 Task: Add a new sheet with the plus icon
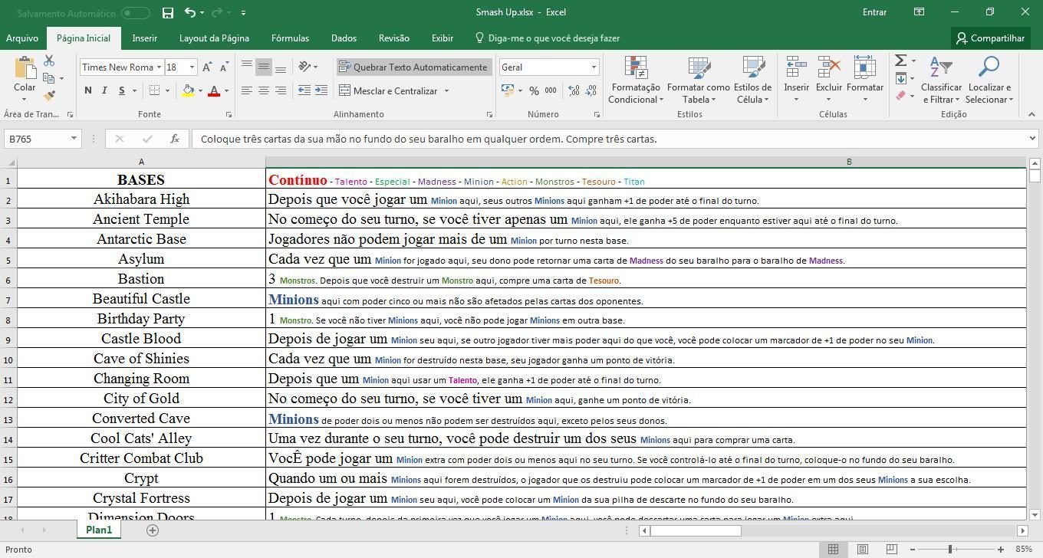click(x=153, y=530)
